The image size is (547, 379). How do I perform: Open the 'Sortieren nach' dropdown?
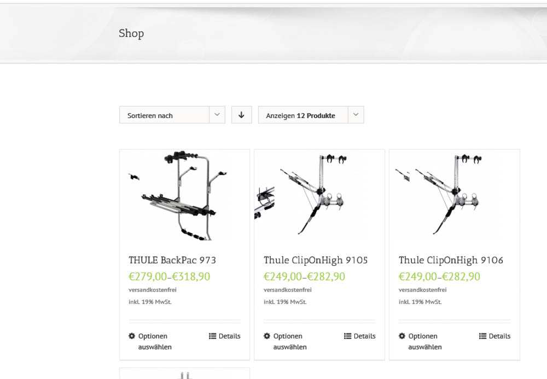click(x=164, y=115)
